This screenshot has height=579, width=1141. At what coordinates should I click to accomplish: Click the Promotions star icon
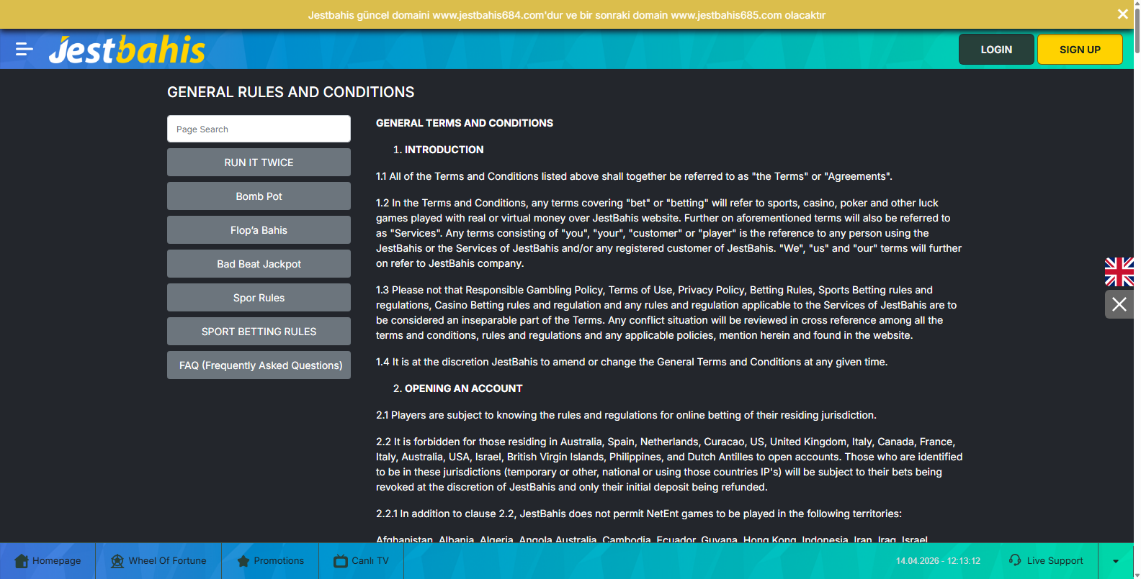(243, 561)
